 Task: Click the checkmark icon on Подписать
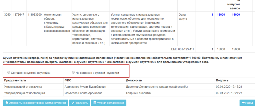point(73,103)
